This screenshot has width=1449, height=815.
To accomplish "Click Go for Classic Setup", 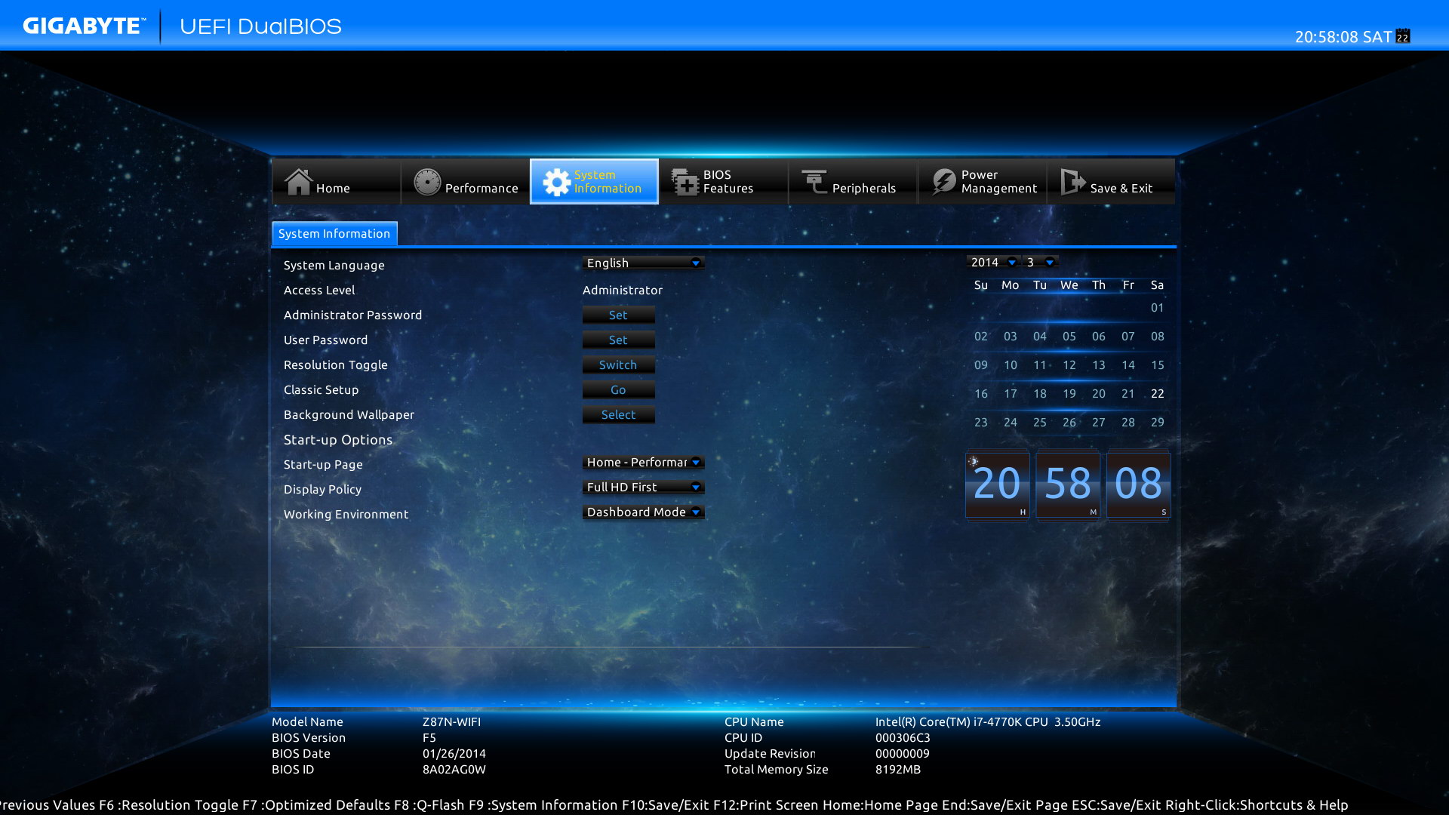I will (618, 389).
